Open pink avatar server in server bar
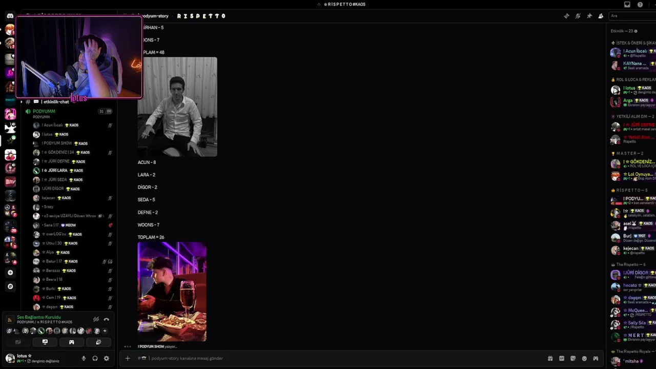This screenshot has height=369, width=656. point(10,114)
